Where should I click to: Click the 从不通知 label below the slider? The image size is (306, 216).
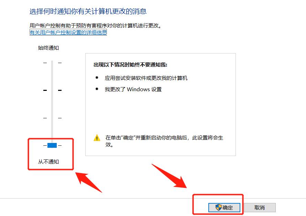(48, 161)
